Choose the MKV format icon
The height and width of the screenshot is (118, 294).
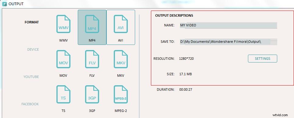pyautogui.click(x=121, y=59)
